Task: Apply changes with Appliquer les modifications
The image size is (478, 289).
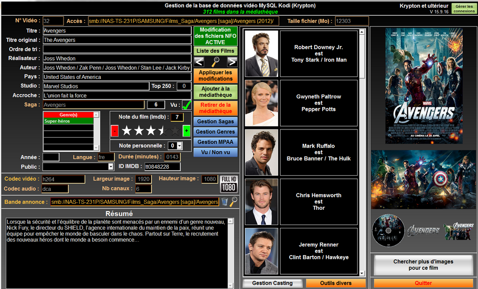Action: [216, 75]
